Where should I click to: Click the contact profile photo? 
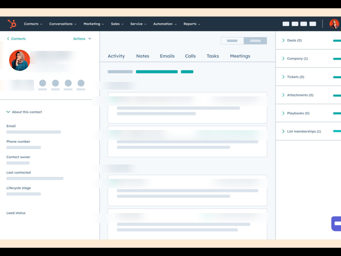[x=19, y=60]
